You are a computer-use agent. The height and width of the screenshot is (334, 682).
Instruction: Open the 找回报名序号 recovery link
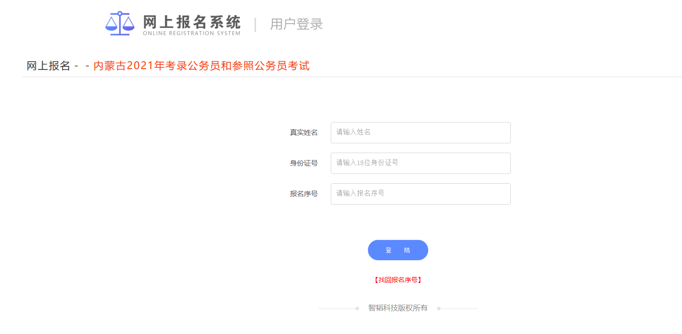398,280
